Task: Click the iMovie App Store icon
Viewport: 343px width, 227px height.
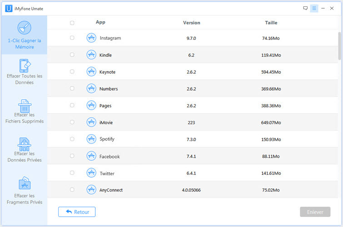Action: [x=91, y=122]
